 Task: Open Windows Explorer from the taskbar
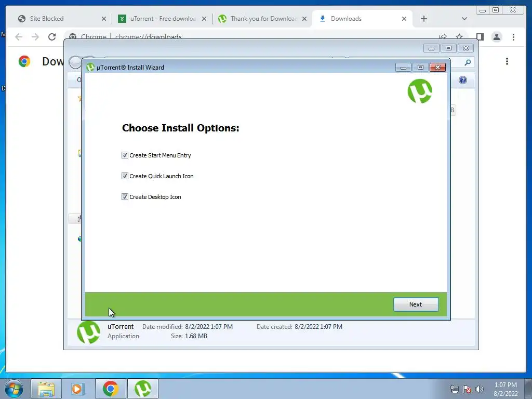pyautogui.click(x=46, y=389)
